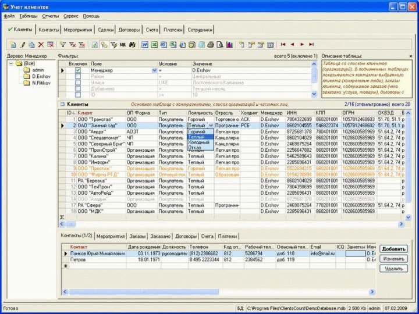The width and height of the screenshot is (419, 314).
Task: Open the Лояльность dropdown arrow in row 2
Action: click(x=211, y=126)
